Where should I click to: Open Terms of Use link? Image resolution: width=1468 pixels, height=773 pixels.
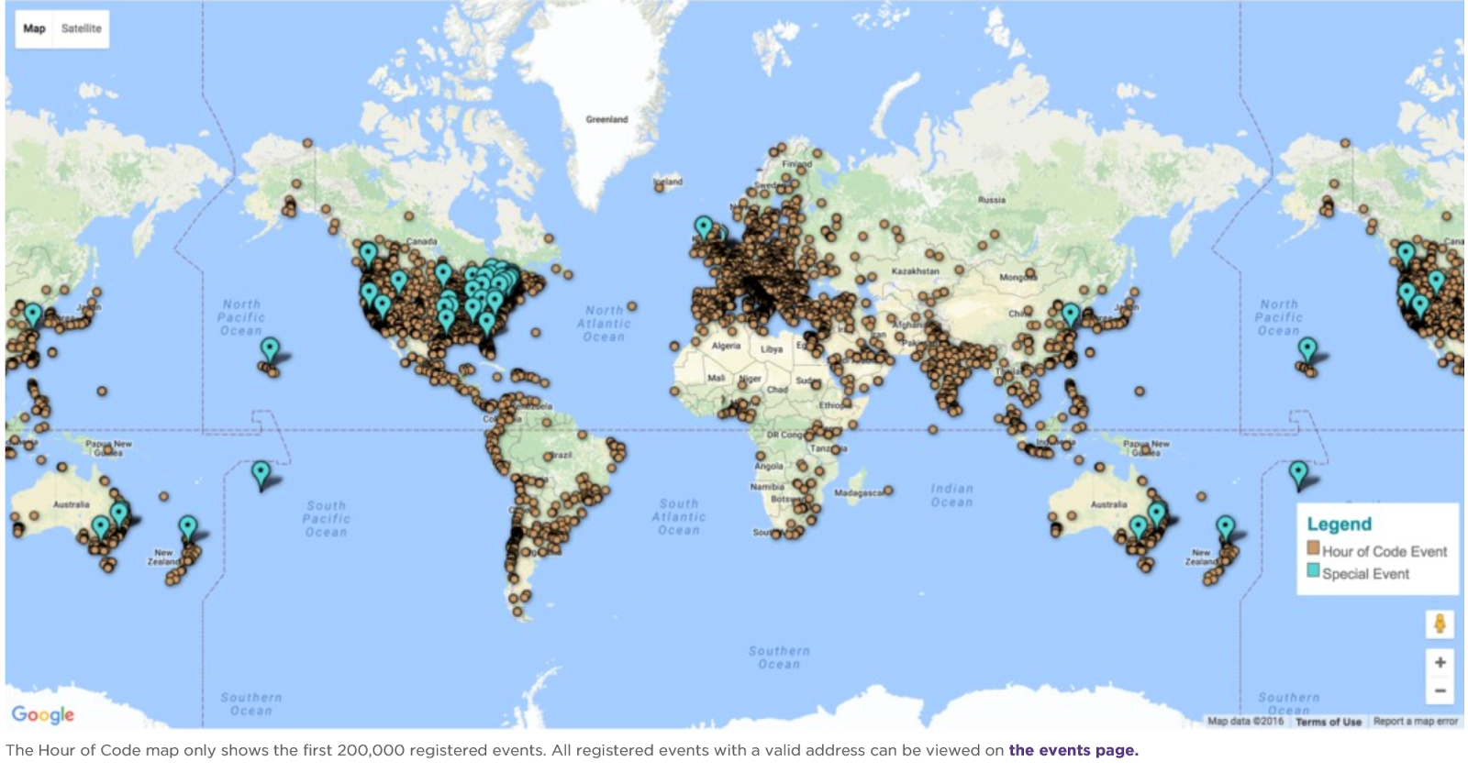click(1329, 722)
